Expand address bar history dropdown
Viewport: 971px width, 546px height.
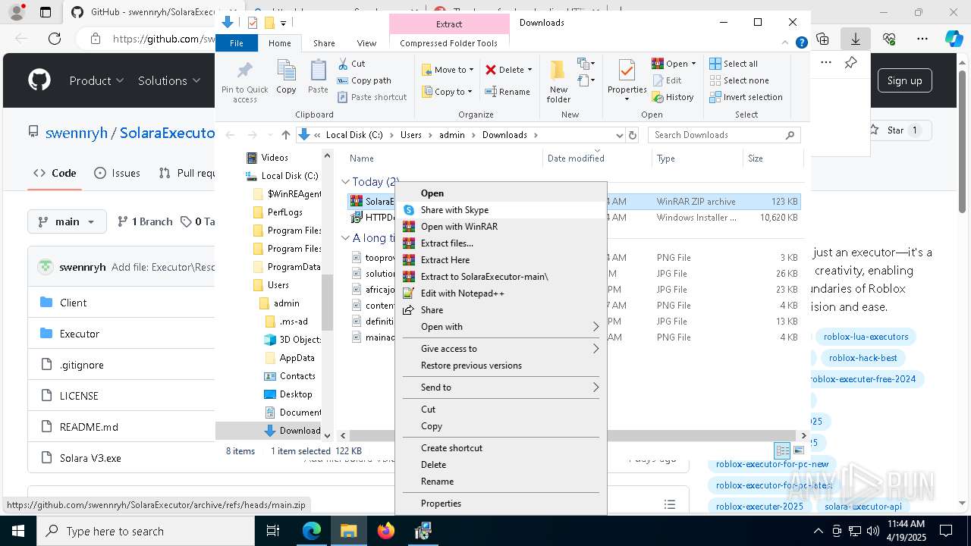(620, 135)
